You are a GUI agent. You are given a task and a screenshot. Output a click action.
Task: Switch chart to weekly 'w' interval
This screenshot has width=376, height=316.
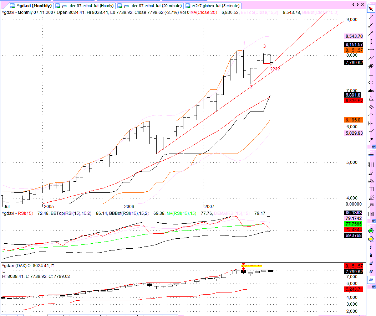point(371,271)
